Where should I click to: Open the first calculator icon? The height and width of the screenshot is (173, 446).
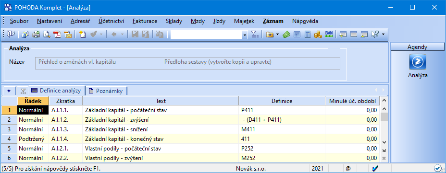pyautogui.click(x=297, y=35)
